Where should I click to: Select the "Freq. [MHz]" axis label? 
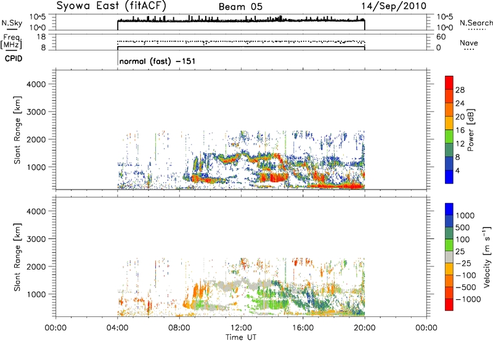[x=12, y=42]
